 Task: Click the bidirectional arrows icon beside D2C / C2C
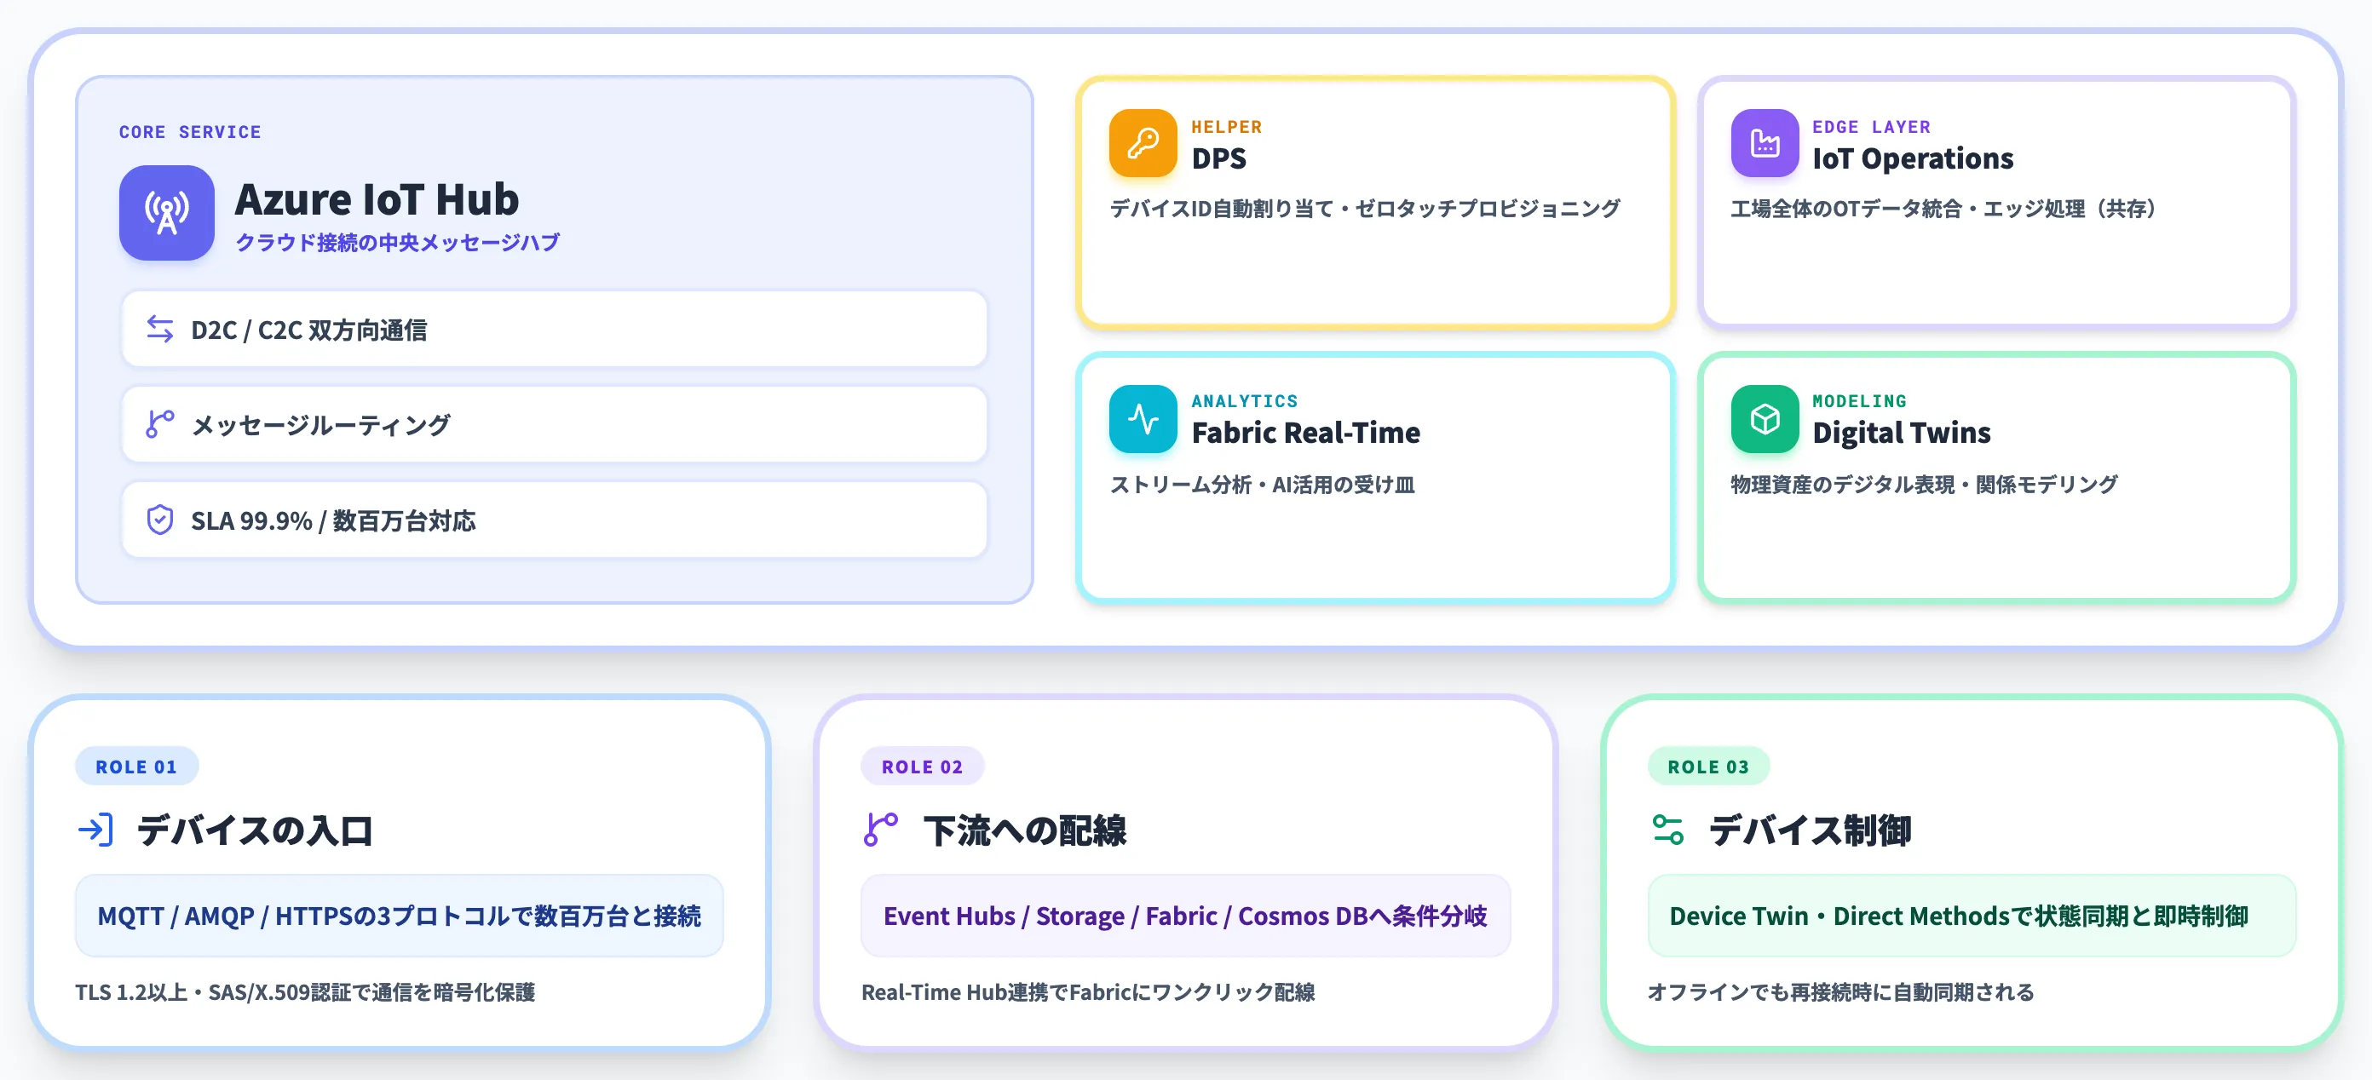[x=160, y=330]
